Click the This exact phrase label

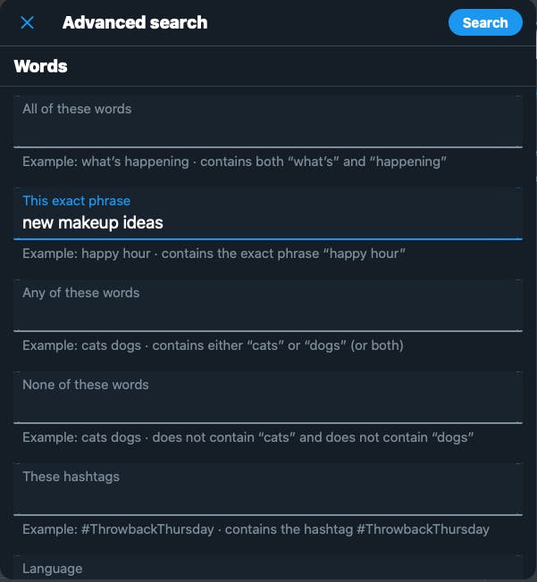tap(76, 201)
